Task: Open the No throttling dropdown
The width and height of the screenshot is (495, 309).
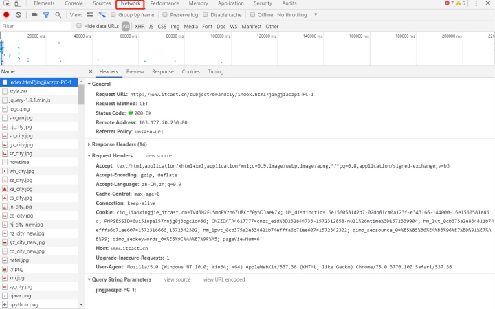Action: pos(297,15)
